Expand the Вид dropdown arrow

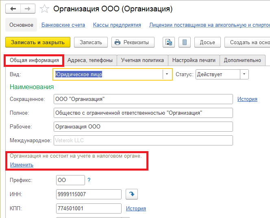pos(167,74)
